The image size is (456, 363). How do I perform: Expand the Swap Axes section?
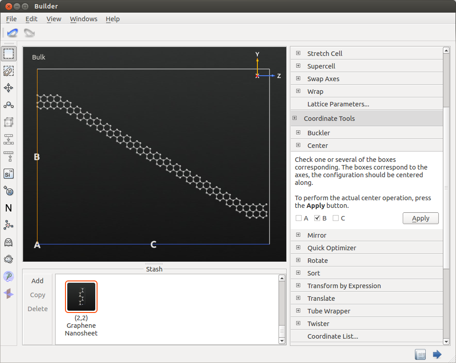pyautogui.click(x=298, y=78)
